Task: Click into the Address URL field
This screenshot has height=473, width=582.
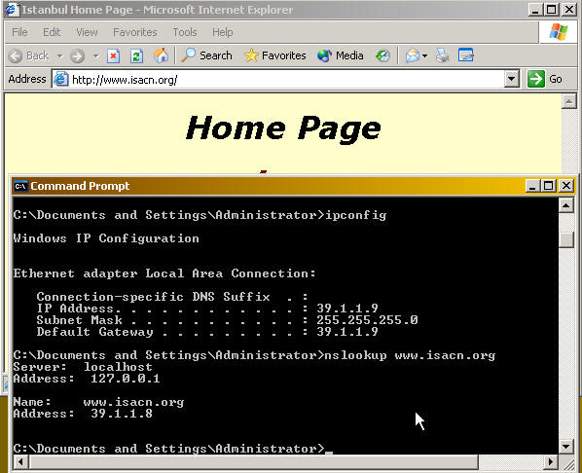Action: [286, 80]
